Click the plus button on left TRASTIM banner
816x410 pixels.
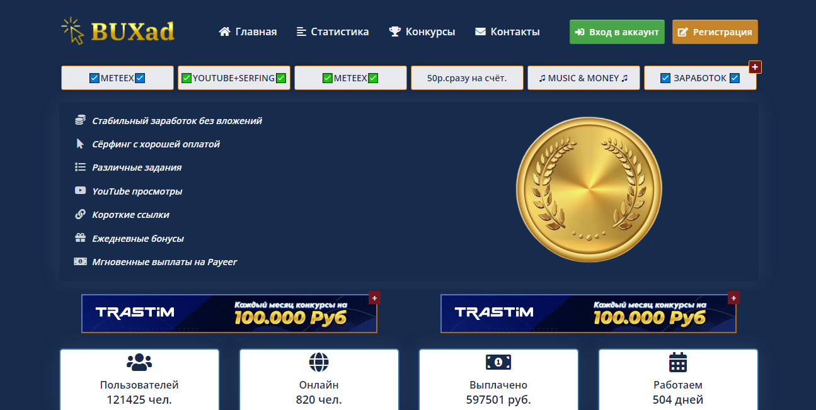[374, 298]
